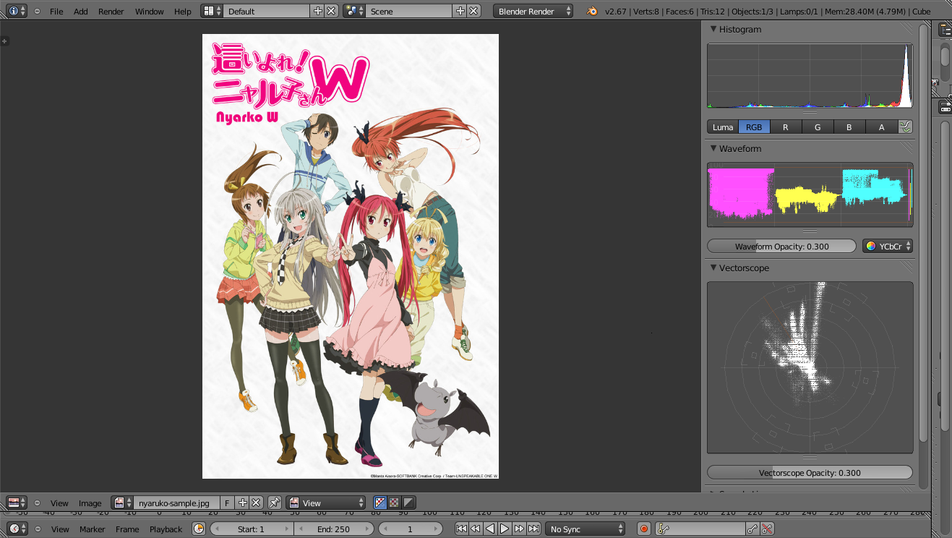Click the End: 250 frame field
This screenshot has width=952, height=538.
coord(333,529)
